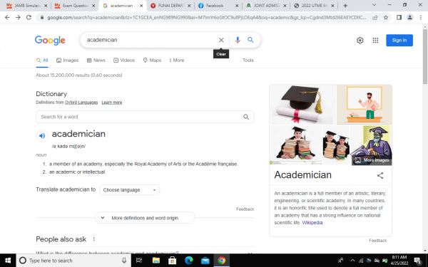Select the Images search filter
The height and width of the screenshot is (267, 428).
tap(68, 61)
